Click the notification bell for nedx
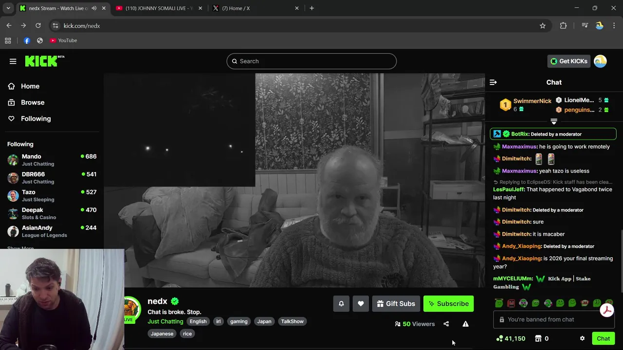The height and width of the screenshot is (350, 623). (341, 304)
